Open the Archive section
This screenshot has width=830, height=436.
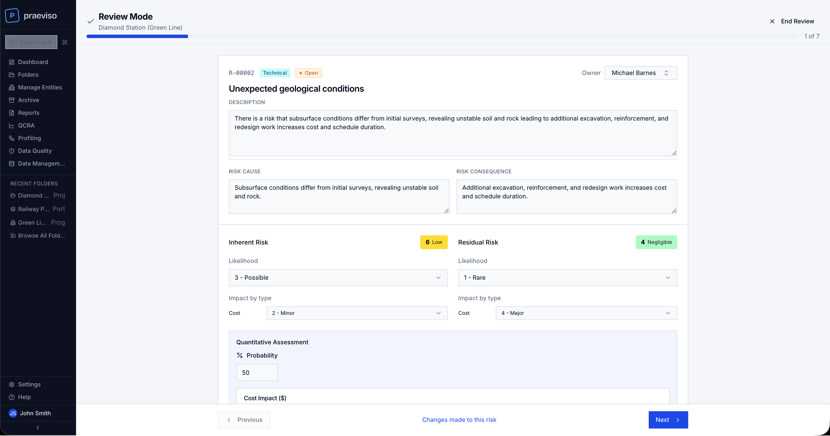click(x=28, y=100)
